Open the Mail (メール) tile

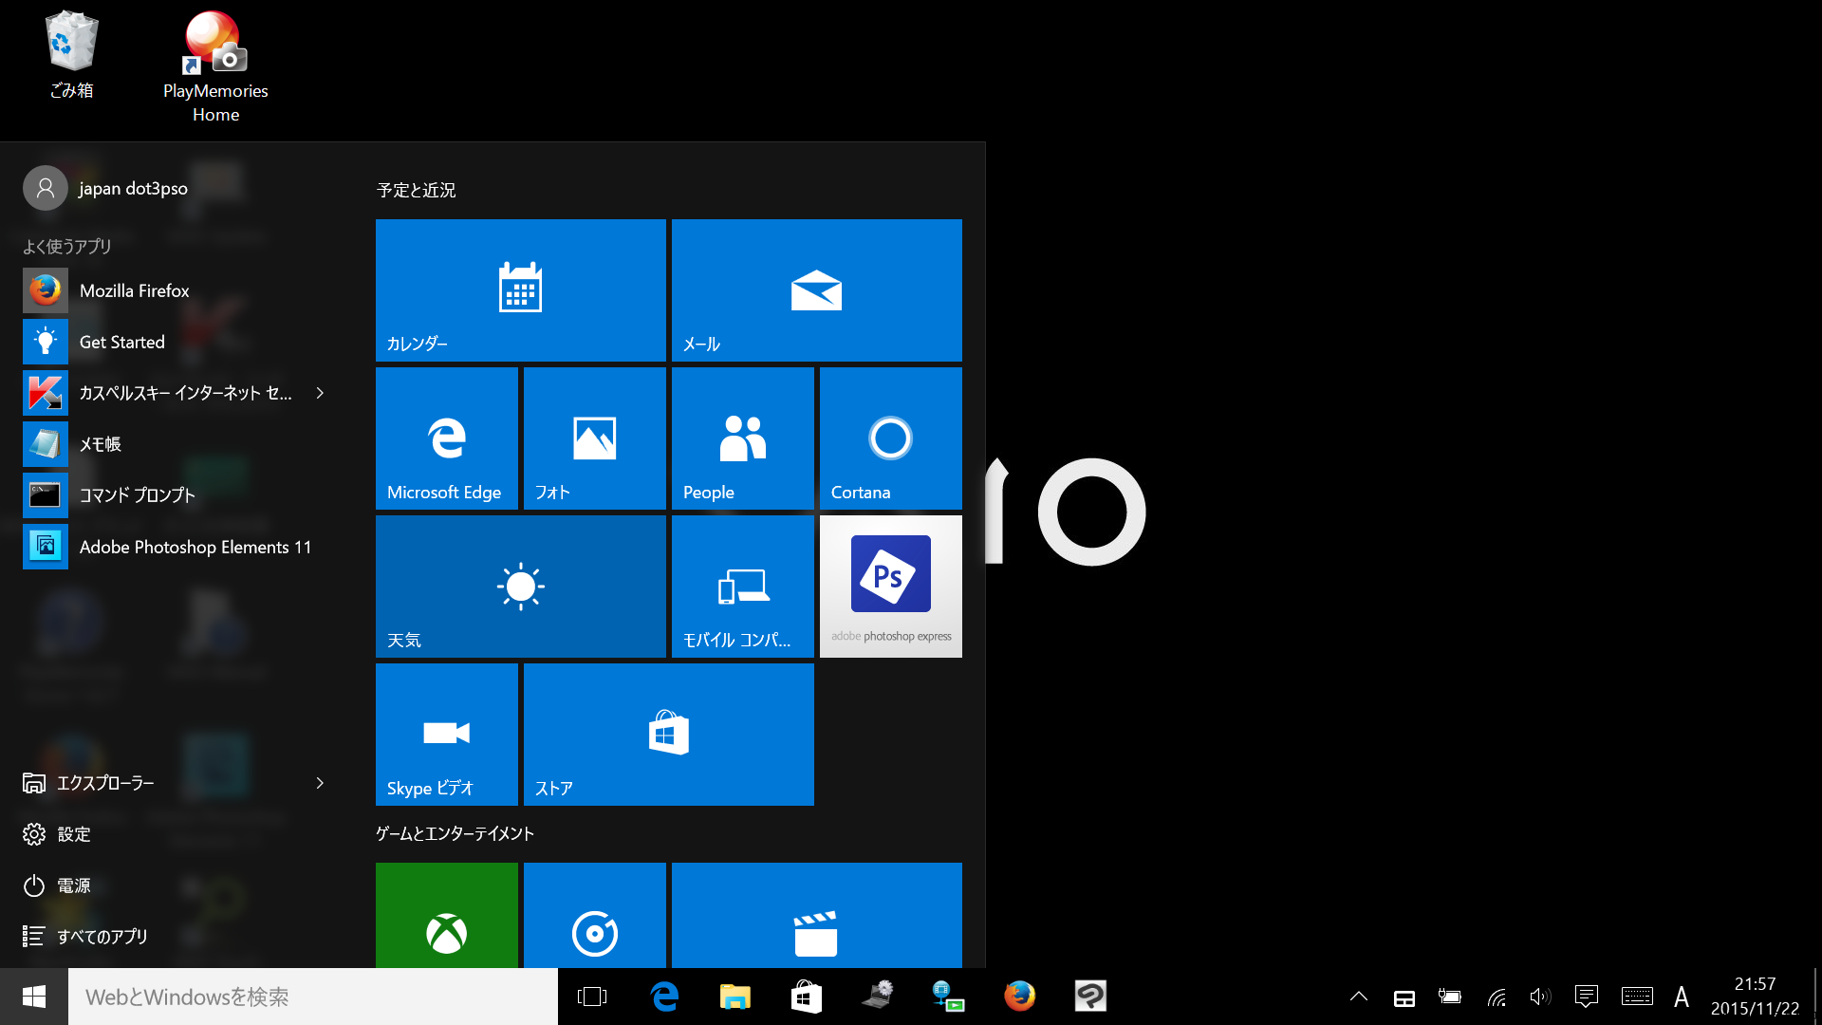tap(816, 290)
